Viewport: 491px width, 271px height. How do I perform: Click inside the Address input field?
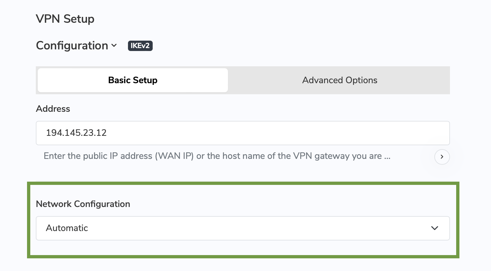243,133
